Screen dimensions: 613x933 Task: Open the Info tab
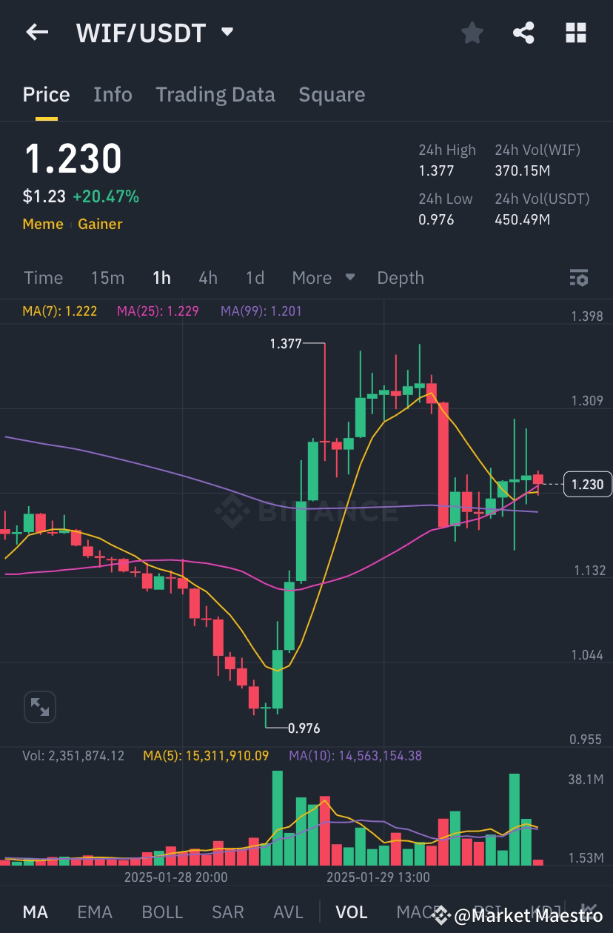point(113,94)
